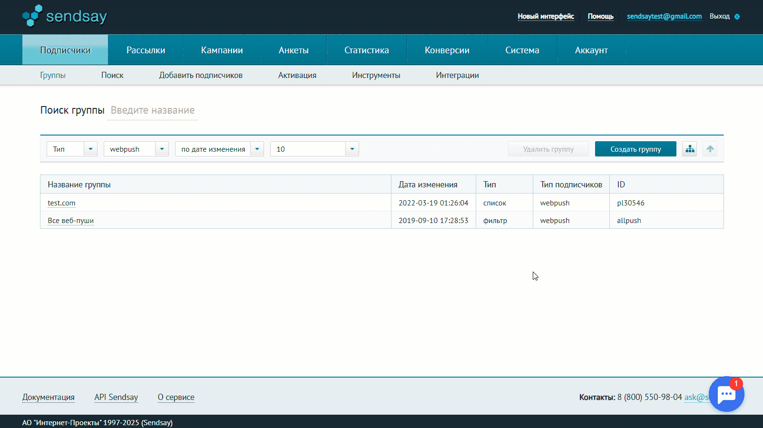Select the Инструменты submenu item
Screen dimensions: 763x428
pyautogui.click(x=376, y=75)
